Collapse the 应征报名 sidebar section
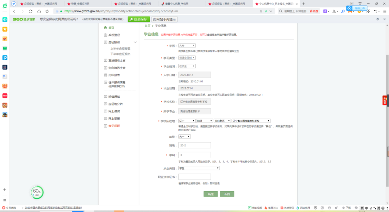This screenshot has height=212, width=389. point(135,42)
